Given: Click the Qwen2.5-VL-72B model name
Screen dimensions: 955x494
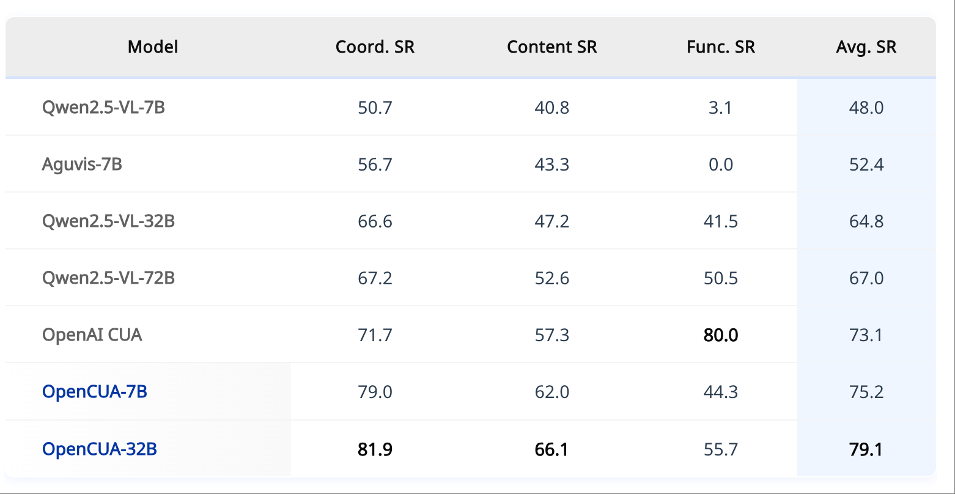Looking at the screenshot, I should 108,278.
